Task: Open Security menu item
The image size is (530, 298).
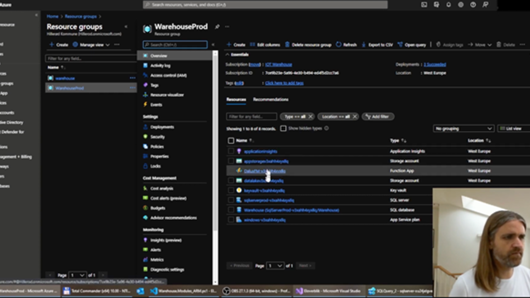Action: (x=157, y=137)
